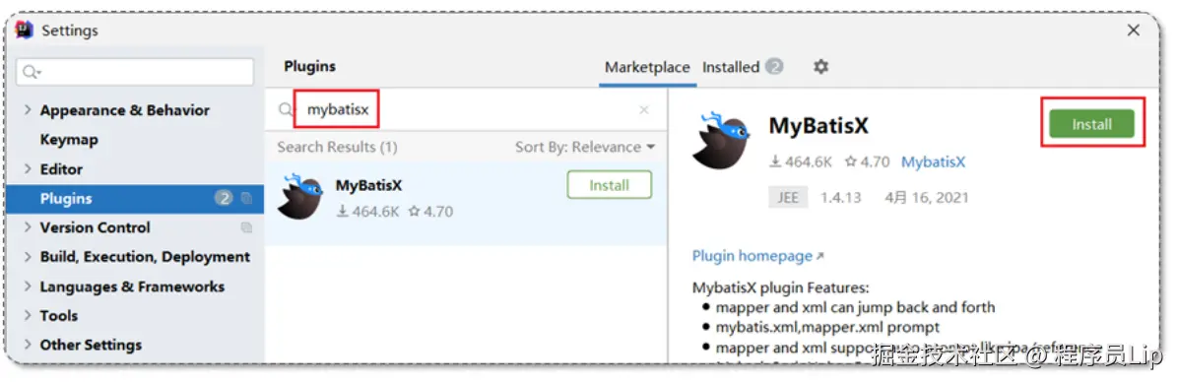Image resolution: width=1178 pixels, height=384 pixels.
Task: Install MyBatisX from results list
Action: click(610, 185)
